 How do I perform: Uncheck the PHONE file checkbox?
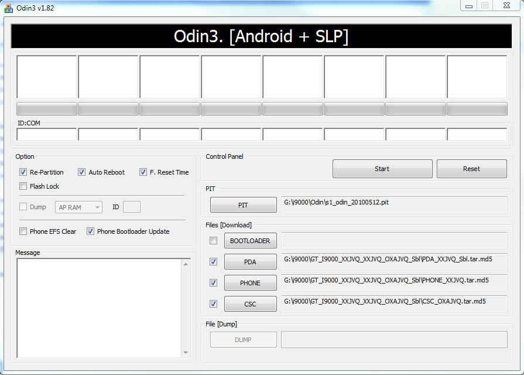coord(213,282)
